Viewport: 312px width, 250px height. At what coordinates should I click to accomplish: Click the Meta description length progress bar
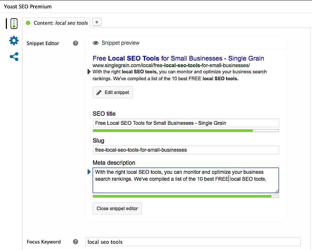coord(186,196)
